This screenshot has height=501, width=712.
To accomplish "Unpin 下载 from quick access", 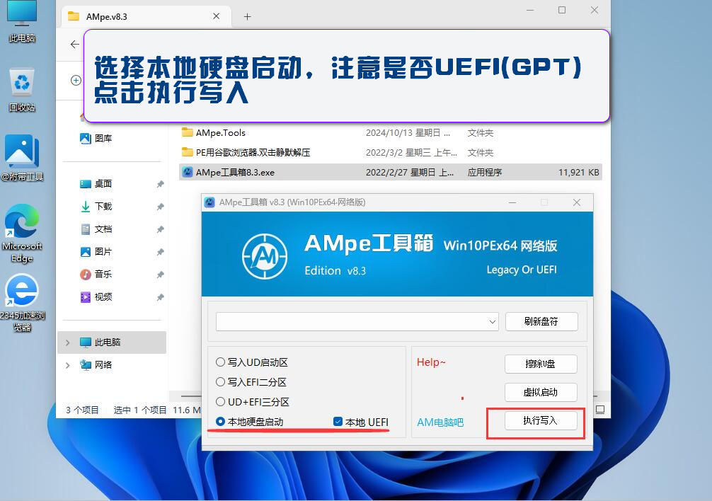I will (160, 207).
